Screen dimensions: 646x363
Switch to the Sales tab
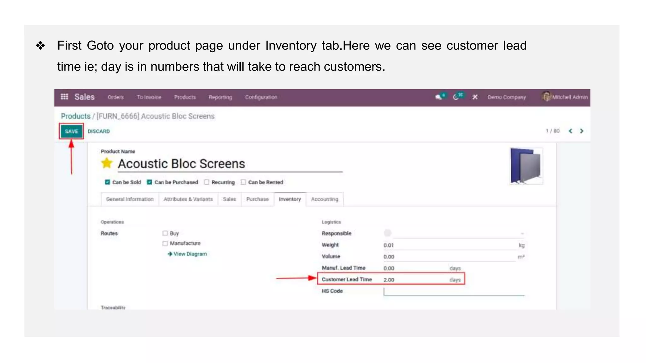[229, 199]
